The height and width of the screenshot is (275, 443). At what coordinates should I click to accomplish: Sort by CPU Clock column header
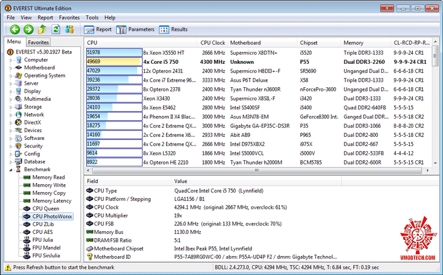click(x=212, y=42)
